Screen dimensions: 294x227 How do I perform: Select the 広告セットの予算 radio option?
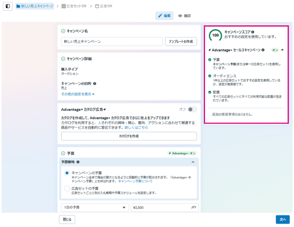(67, 188)
